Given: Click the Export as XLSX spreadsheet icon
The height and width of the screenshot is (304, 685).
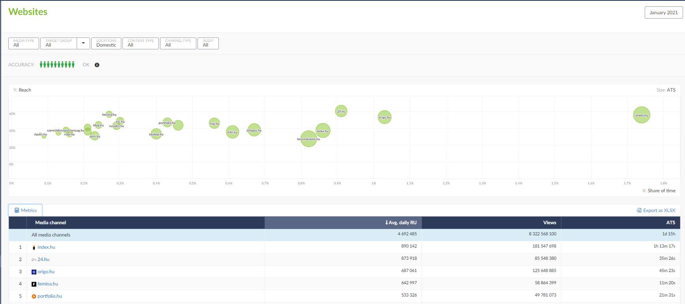Looking at the screenshot, I should click(x=639, y=210).
